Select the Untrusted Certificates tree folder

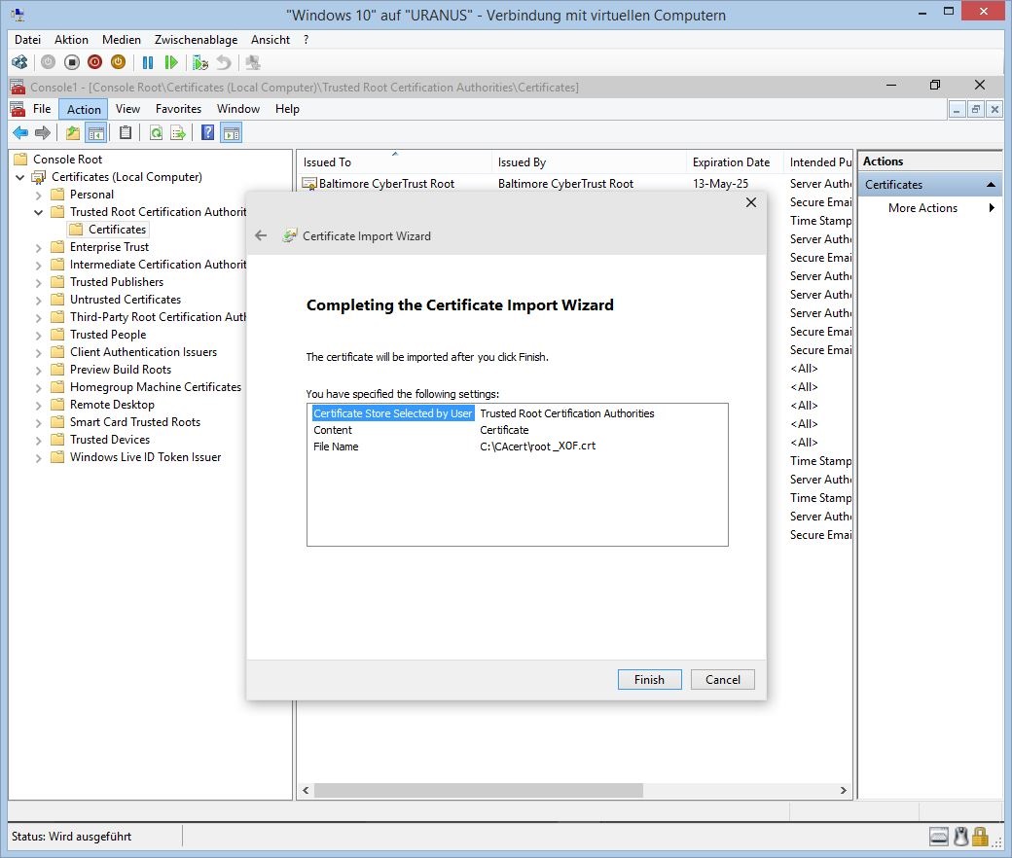pyautogui.click(x=125, y=300)
